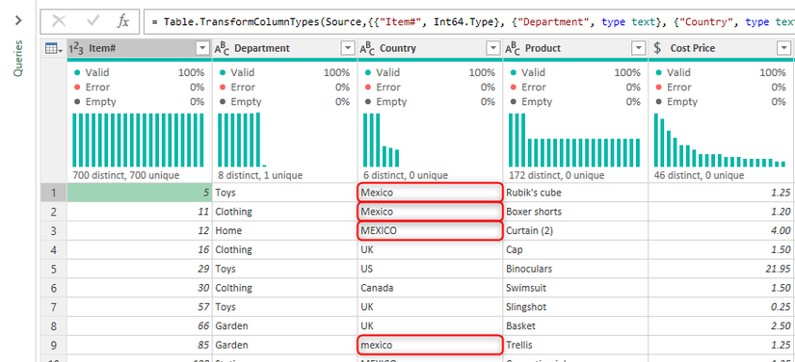Select row number 4 header
Screen dimensions: 795x362
(x=54, y=249)
